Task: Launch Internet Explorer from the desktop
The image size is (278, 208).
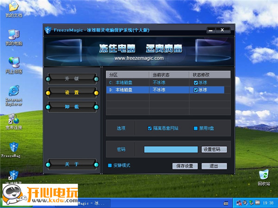Action: (x=13, y=91)
